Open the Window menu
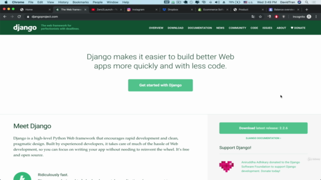The image size is (321, 180). coord(112,2)
